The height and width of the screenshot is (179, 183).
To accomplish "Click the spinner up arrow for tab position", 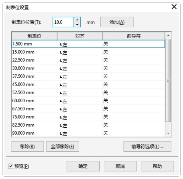I will [x=77, y=20].
